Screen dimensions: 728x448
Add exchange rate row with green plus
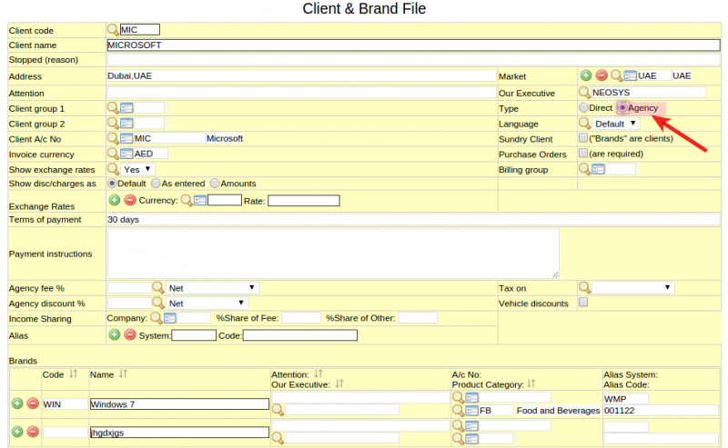coord(115,200)
